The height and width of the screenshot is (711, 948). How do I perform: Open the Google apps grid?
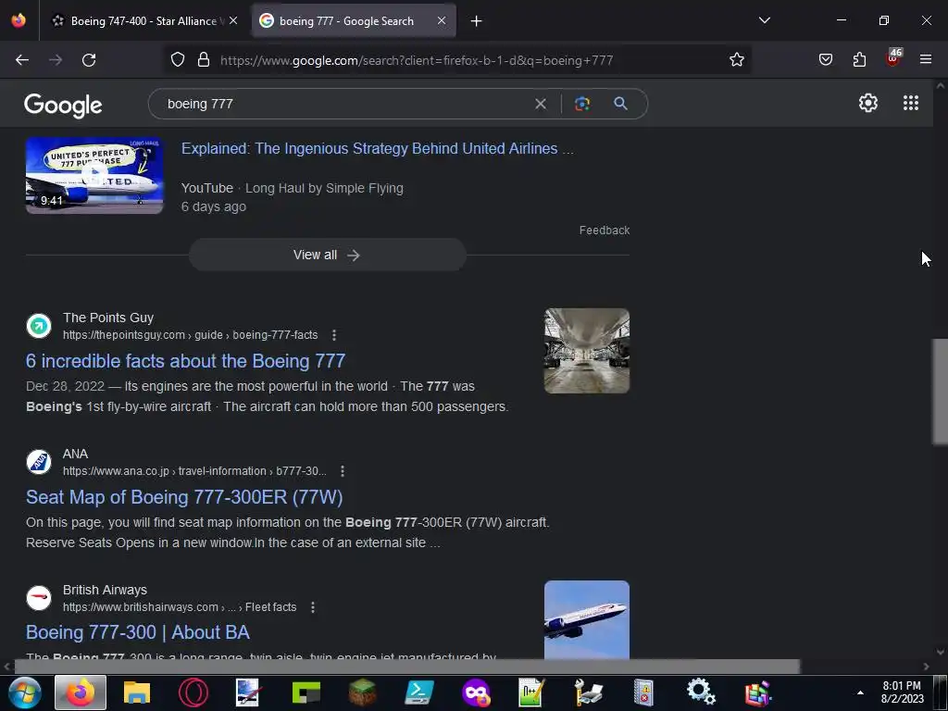tap(911, 103)
